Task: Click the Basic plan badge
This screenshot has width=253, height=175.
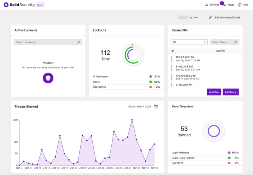Action: click(40, 5)
